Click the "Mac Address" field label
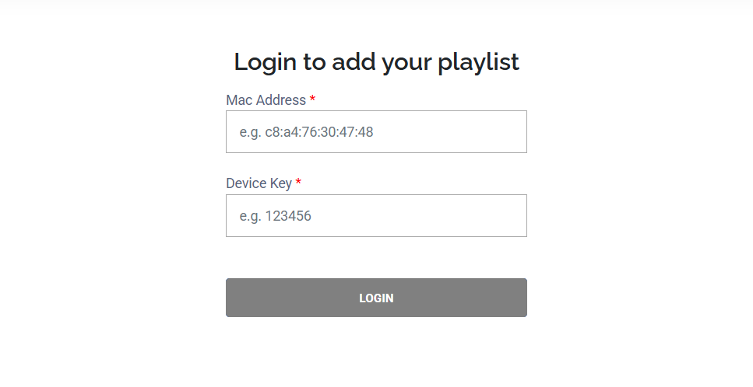Screen dimensions: 753x387 (x=266, y=100)
